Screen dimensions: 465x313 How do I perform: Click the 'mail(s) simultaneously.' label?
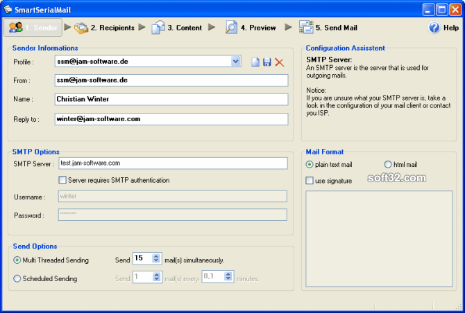[194, 260]
